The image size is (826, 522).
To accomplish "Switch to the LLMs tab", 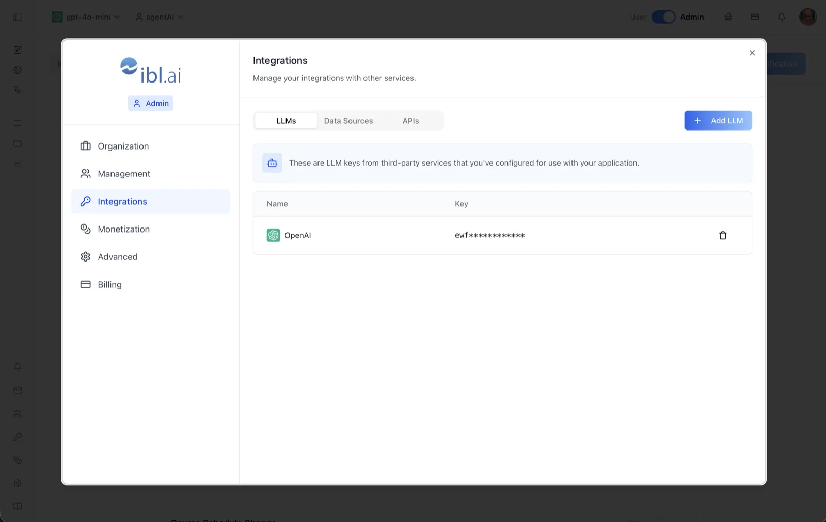I will click(286, 121).
